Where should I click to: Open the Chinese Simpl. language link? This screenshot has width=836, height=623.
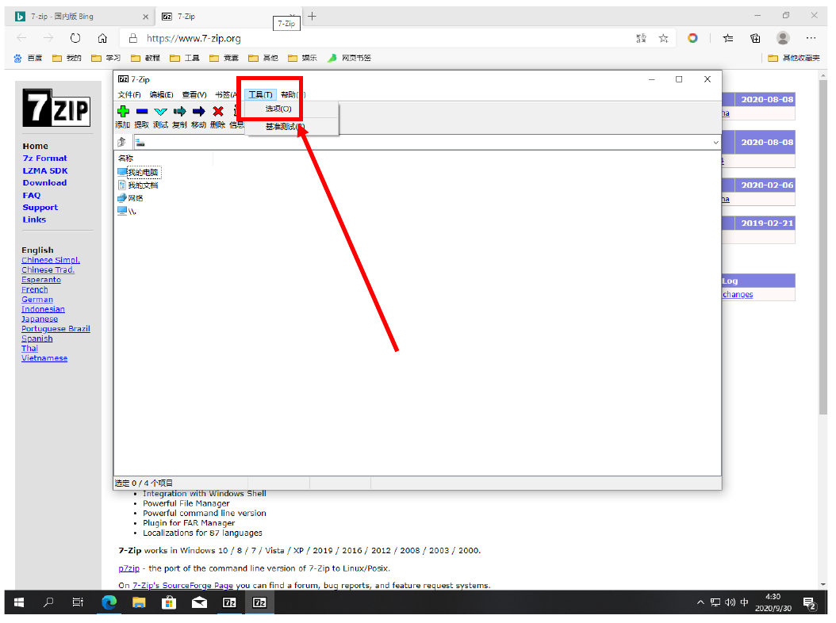[51, 260]
